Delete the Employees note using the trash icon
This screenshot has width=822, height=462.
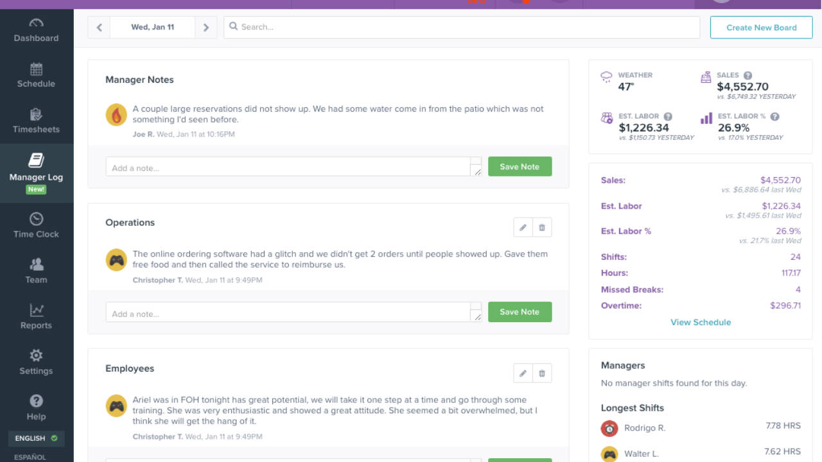[x=542, y=373]
